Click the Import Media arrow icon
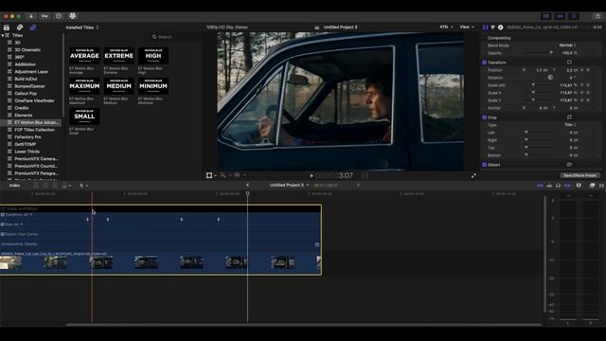 31,16
